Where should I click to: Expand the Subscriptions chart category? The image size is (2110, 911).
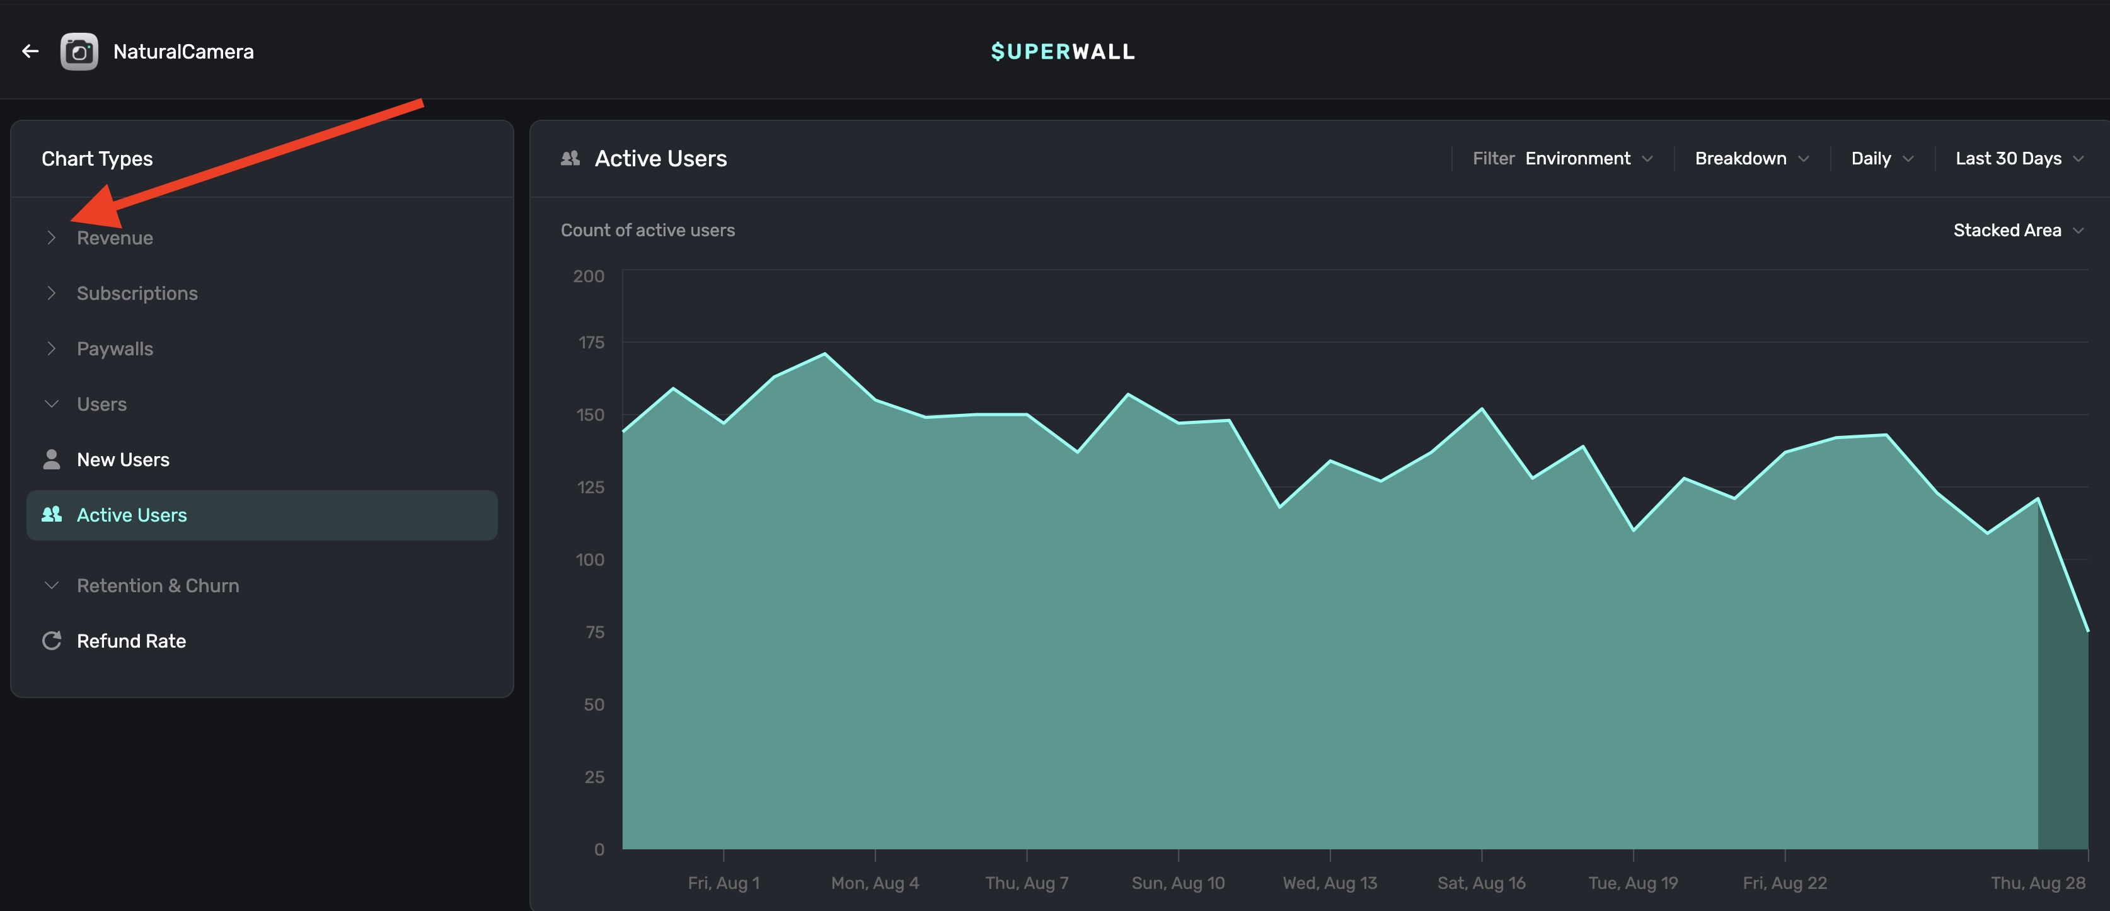[137, 293]
